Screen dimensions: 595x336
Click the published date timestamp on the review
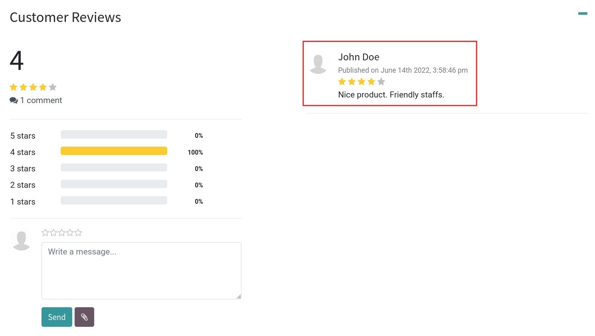(x=403, y=70)
